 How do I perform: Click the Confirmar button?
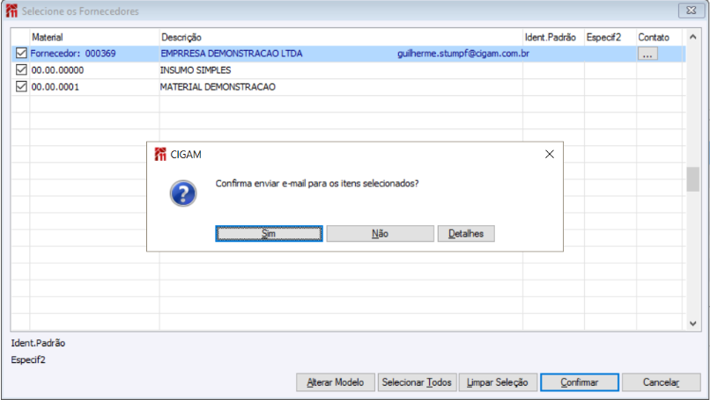[x=580, y=382]
